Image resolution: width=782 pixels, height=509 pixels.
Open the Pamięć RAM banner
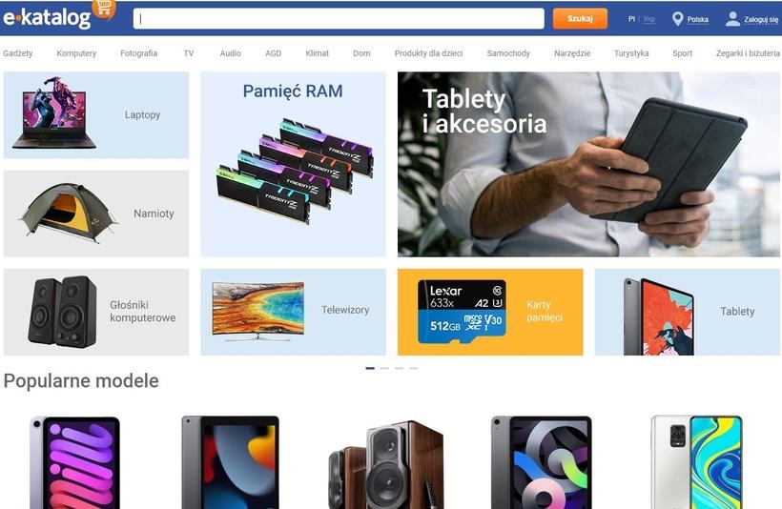pyautogui.click(x=293, y=165)
